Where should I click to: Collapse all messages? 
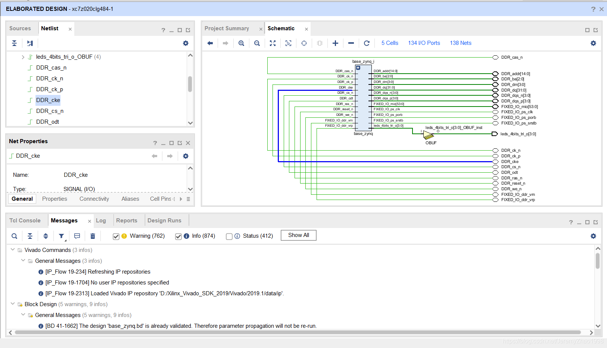(x=30, y=236)
